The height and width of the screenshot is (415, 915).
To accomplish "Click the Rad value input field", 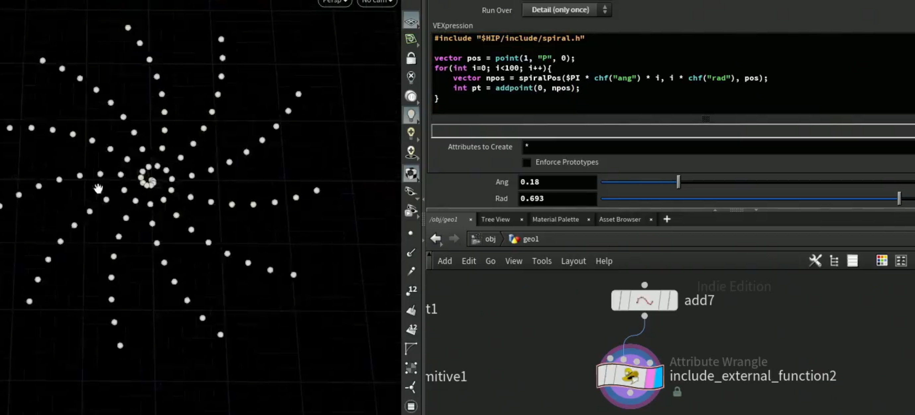I will [x=557, y=198].
